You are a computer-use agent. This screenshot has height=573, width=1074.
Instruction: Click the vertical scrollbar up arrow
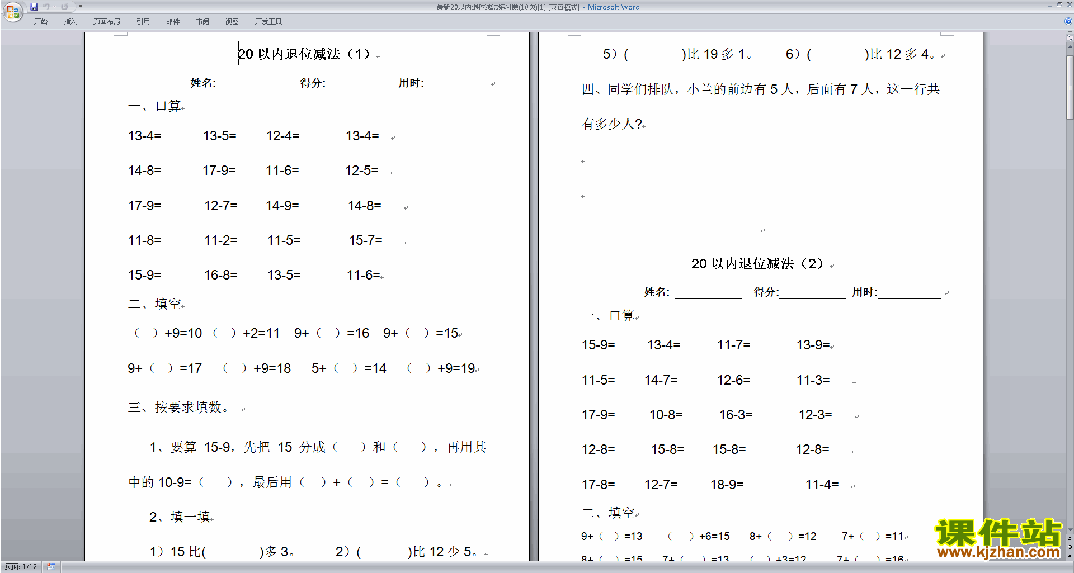tap(1070, 47)
